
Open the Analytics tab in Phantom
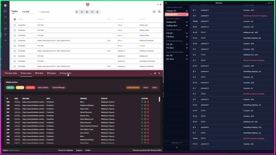[x=51, y=73]
